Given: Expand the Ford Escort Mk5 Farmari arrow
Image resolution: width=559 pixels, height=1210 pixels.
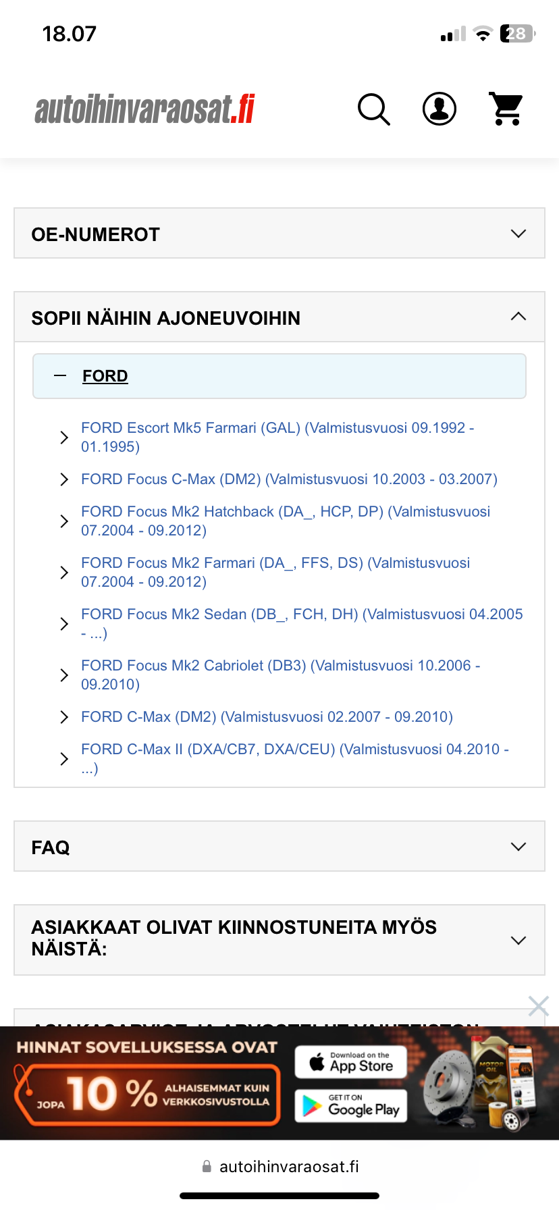Looking at the screenshot, I should (x=64, y=438).
